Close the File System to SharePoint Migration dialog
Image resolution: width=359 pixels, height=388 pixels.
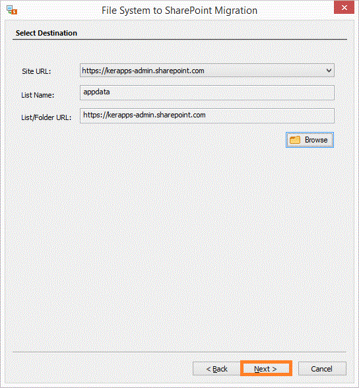[344, 7]
